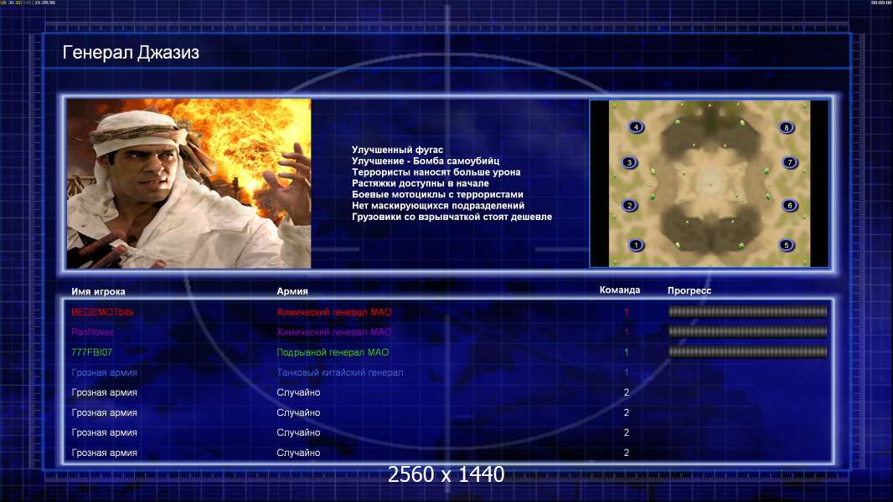Viewport: 893px width, 502px height.
Task: Click the desert map preview center
Action: click(710, 183)
